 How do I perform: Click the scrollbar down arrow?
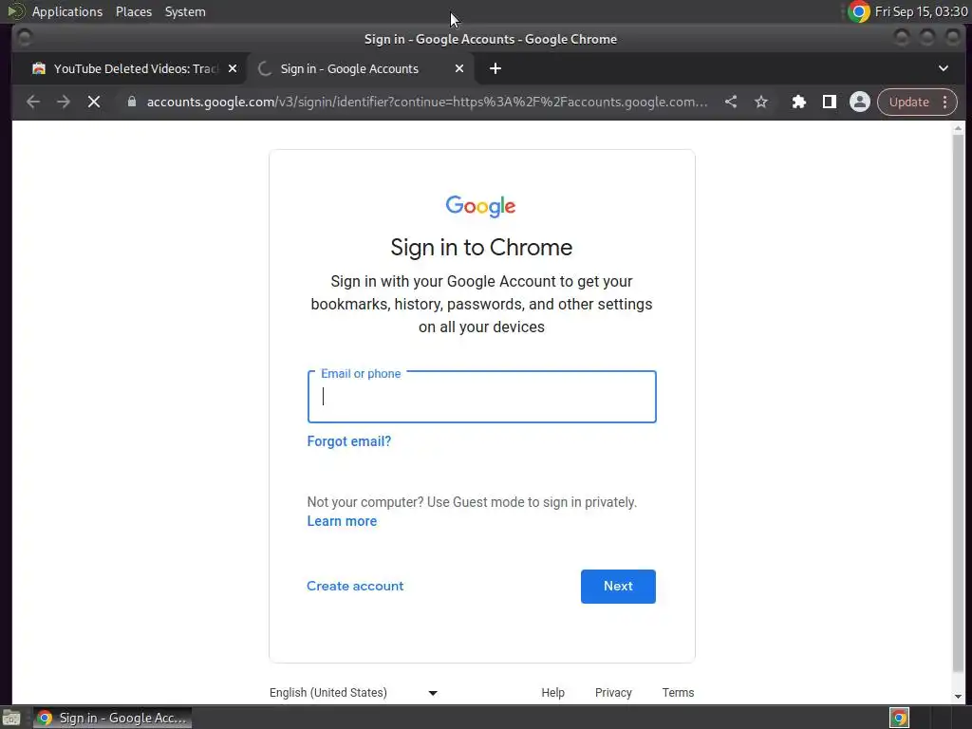pyautogui.click(x=958, y=696)
